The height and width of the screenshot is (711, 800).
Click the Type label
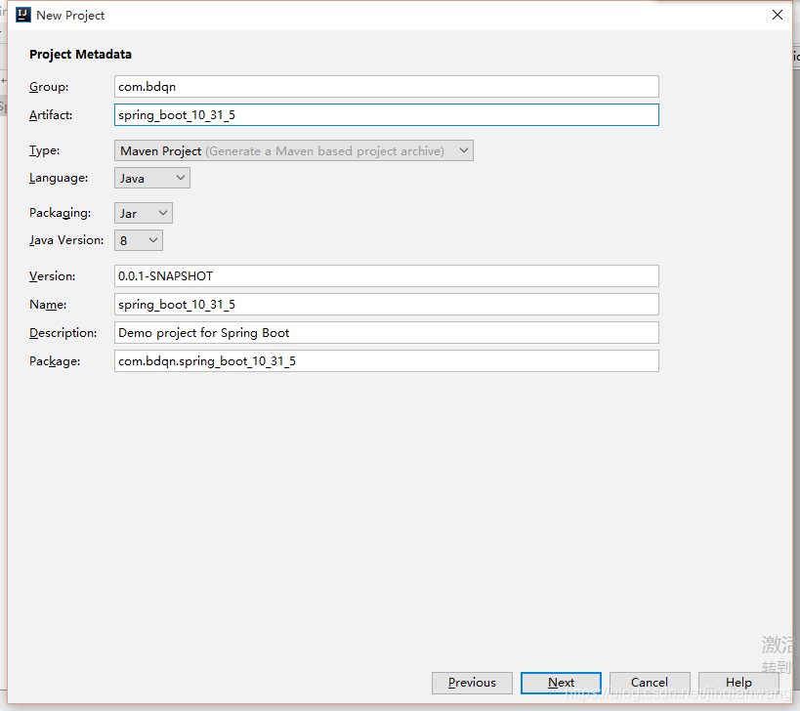tap(44, 150)
